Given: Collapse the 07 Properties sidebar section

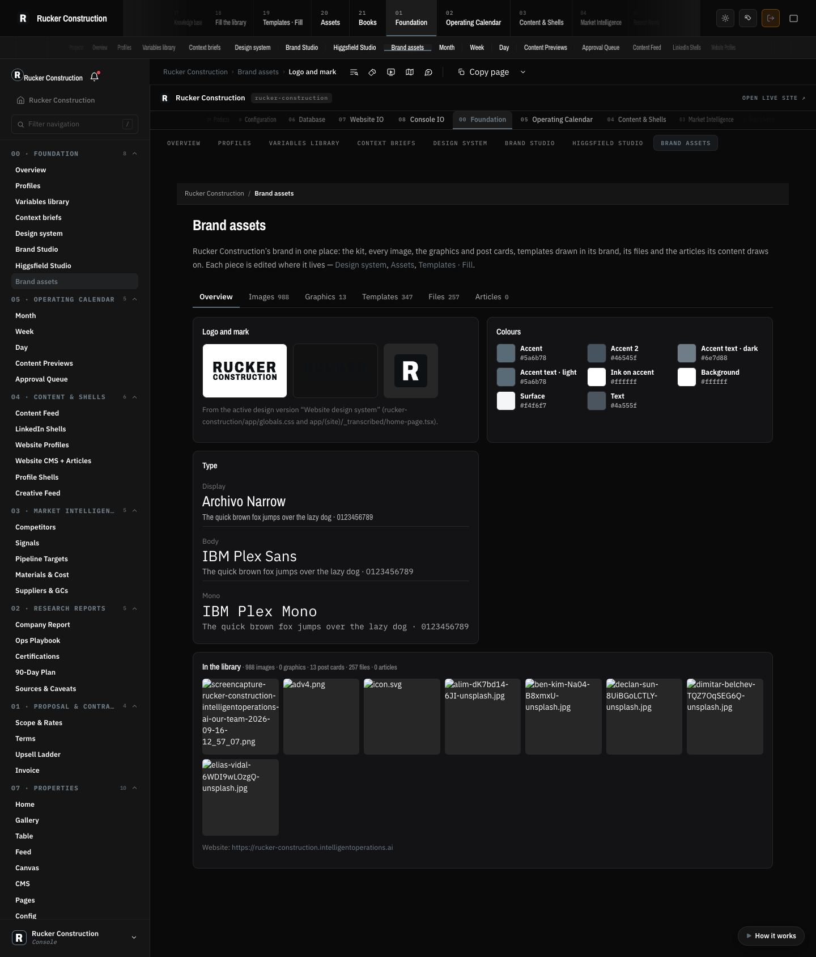Looking at the screenshot, I should coord(134,788).
